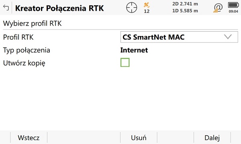The height and width of the screenshot is (144, 241).
Task: Tap the 1D 5.585 m accuracy readout
Action: point(185,11)
